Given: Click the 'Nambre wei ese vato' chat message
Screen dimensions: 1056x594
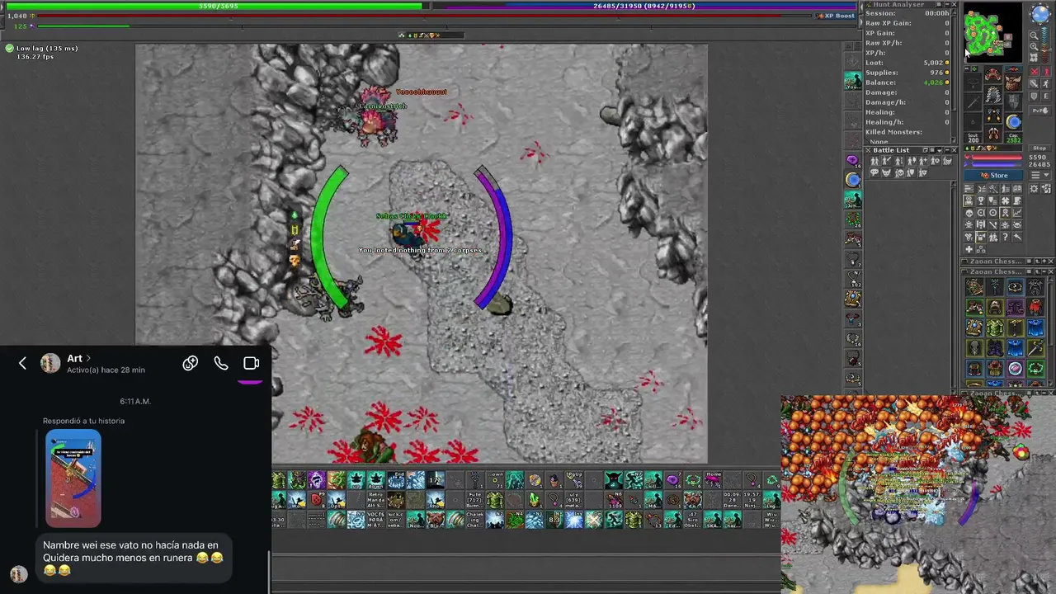Looking at the screenshot, I should (133, 557).
